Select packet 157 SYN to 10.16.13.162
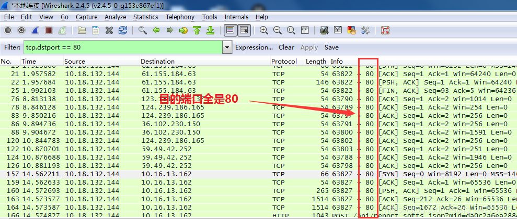The height and width of the screenshot is (219, 517). (x=258, y=174)
